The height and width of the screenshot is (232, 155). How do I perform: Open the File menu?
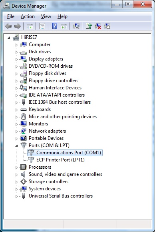pyautogui.click(x=11, y=16)
